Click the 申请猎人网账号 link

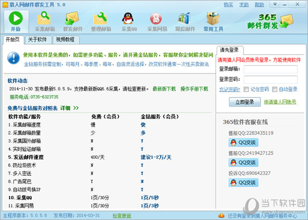pos(280,102)
